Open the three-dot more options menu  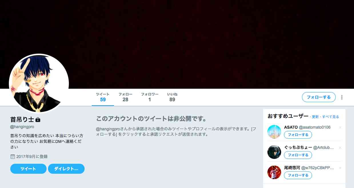(x=342, y=97)
